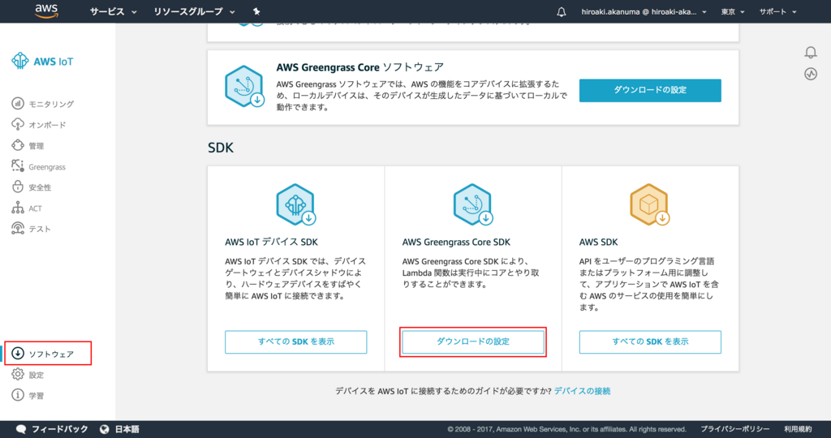Open the サービス dropdown menu

click(x=113, y=11)
